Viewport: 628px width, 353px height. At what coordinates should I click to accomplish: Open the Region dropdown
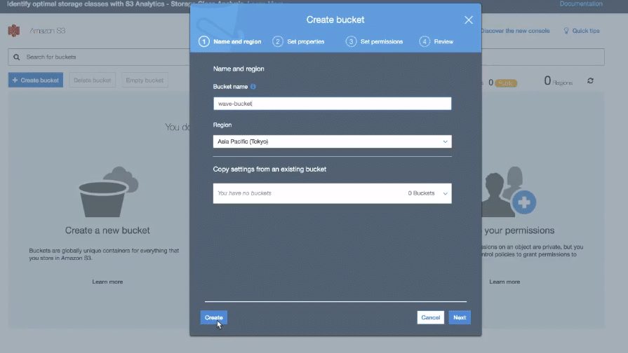[332, 141]
